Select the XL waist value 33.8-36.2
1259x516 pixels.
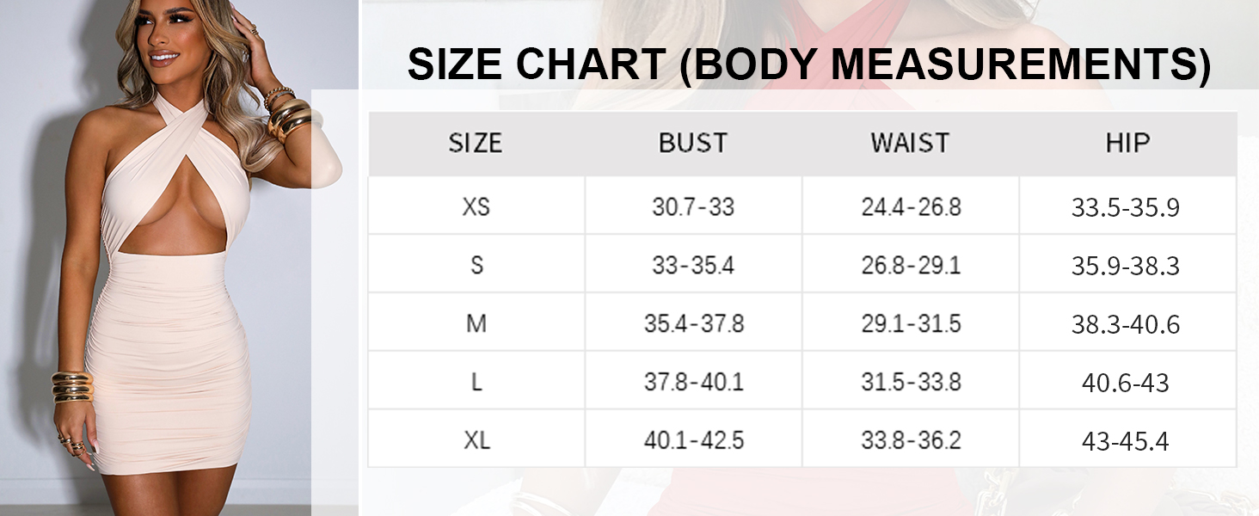(911, 441)
